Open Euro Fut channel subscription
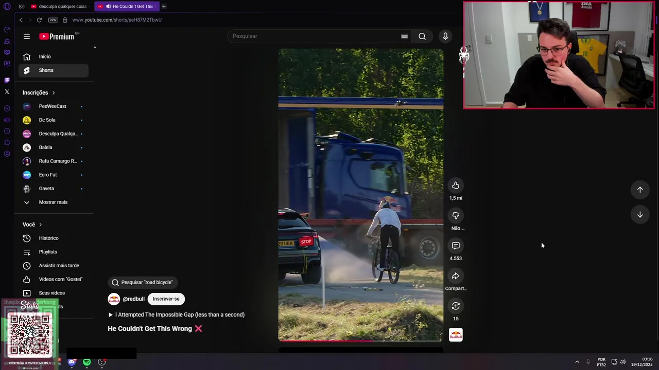Viewport: 659px width, 370px height. point(54,175)
